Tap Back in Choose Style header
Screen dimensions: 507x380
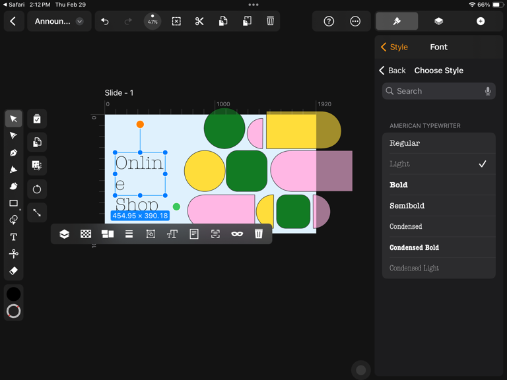pyautogui.click(x=392, y=71)
